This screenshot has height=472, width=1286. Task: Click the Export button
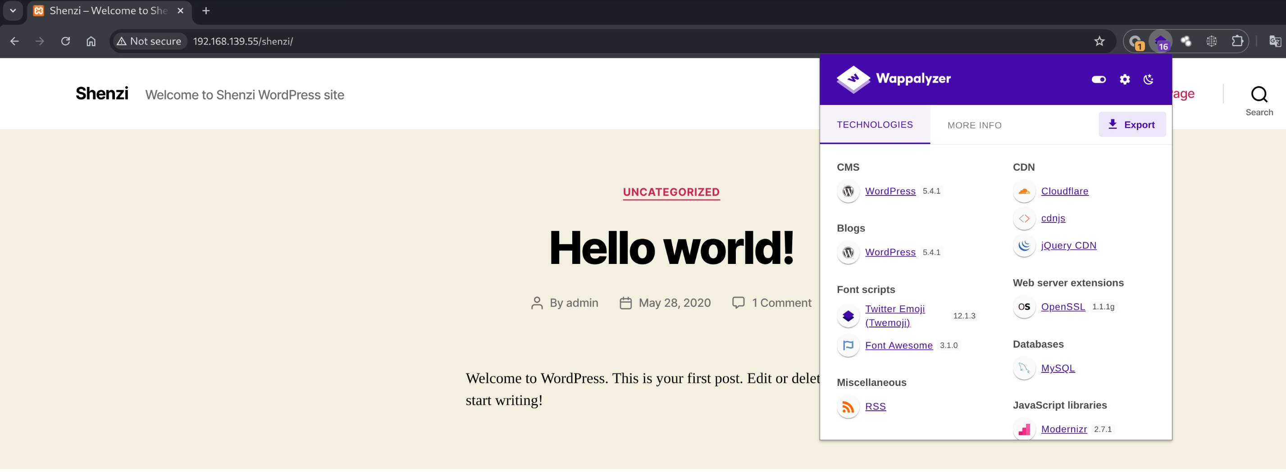(1132, 125)
